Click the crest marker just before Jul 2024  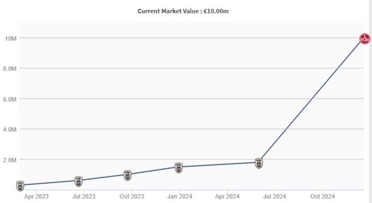[259, 163]
